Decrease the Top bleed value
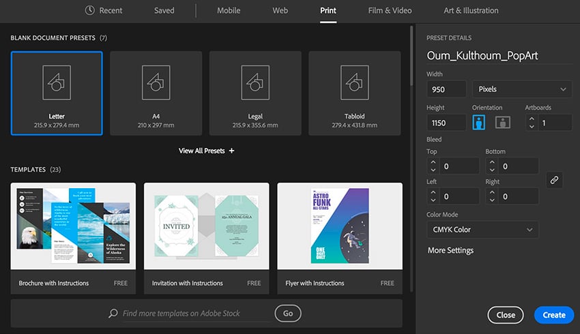580x334 pixels. click(433, 170)
